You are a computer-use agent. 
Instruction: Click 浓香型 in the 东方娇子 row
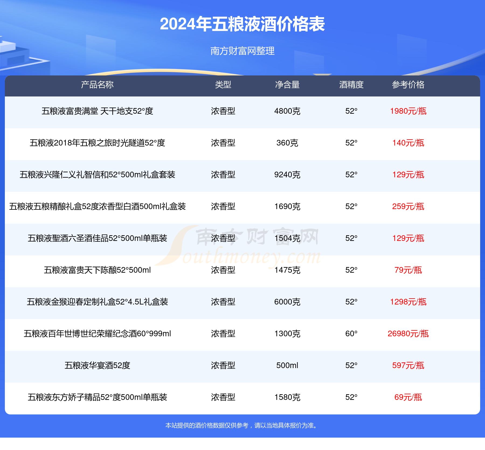(x=223, y=397)
